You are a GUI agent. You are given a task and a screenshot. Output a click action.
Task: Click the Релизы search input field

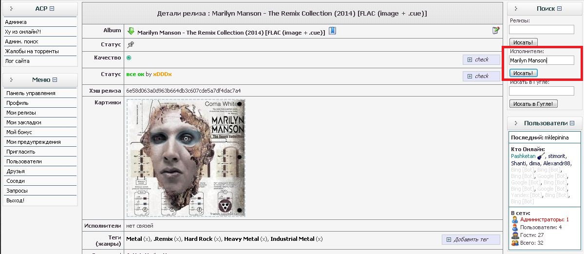coord(542,29)
